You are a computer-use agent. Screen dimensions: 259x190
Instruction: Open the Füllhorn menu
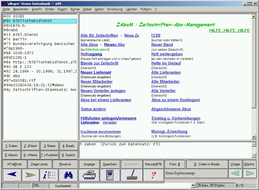[146, 9]
